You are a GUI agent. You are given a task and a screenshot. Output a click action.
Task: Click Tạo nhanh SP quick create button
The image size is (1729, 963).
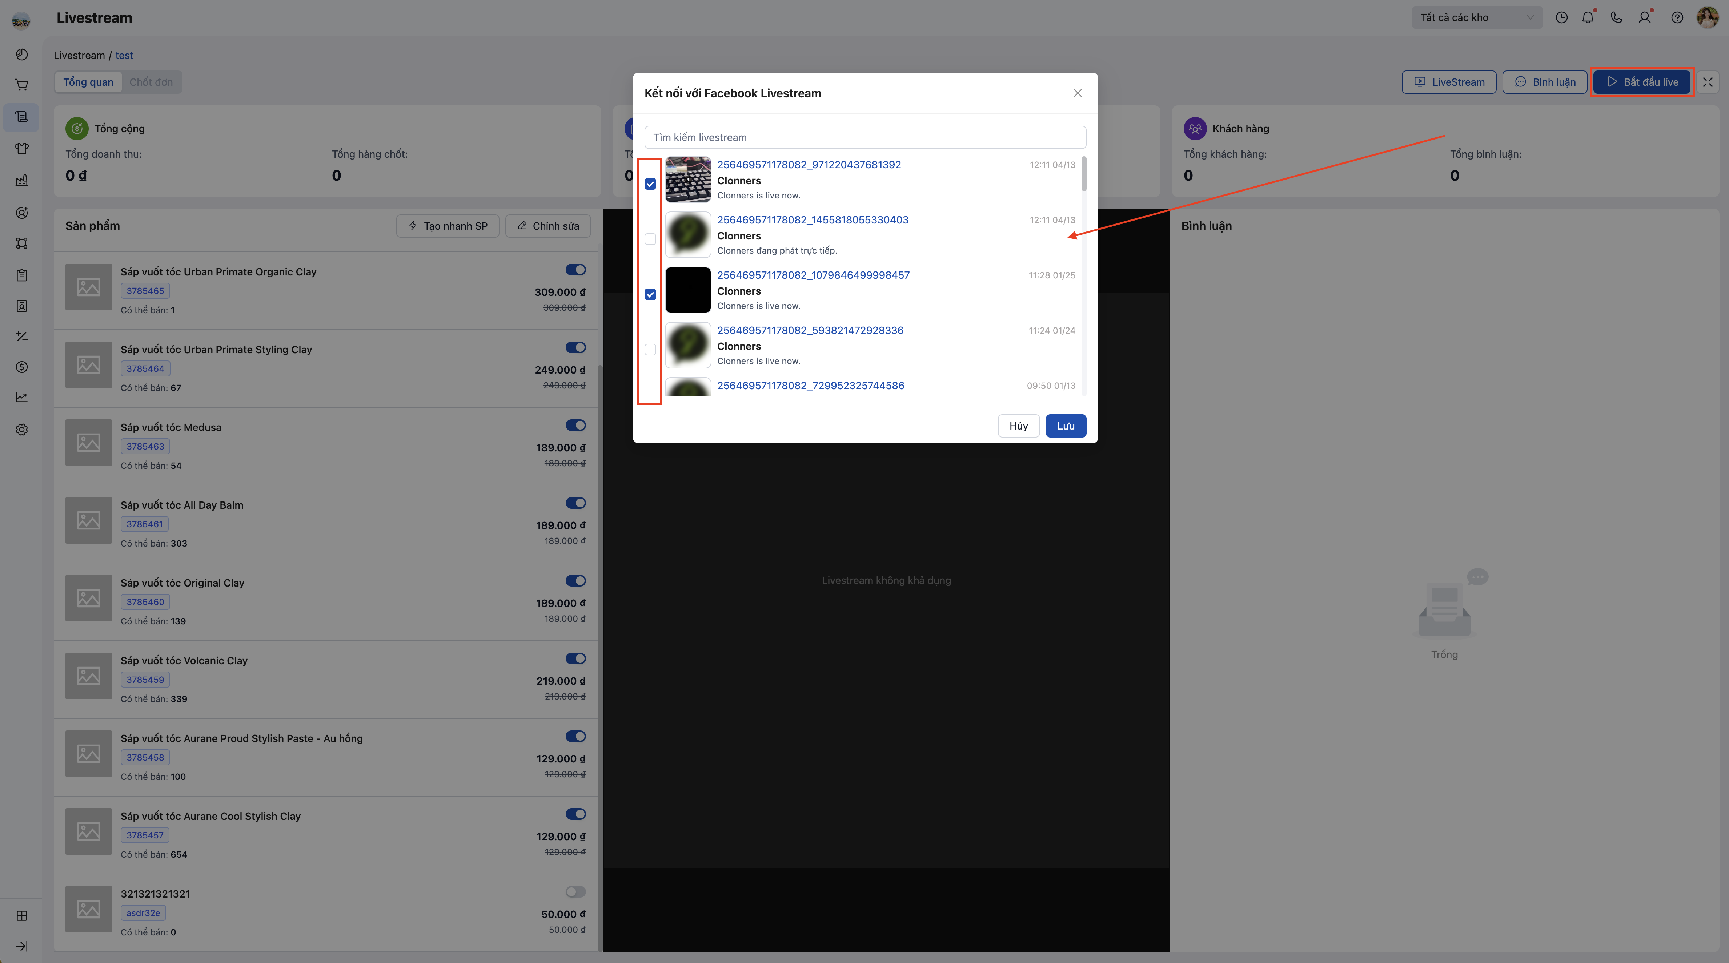[448, 226]
